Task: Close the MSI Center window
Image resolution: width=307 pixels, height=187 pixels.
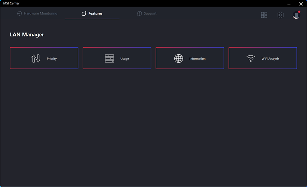Action: coord(301,4)
